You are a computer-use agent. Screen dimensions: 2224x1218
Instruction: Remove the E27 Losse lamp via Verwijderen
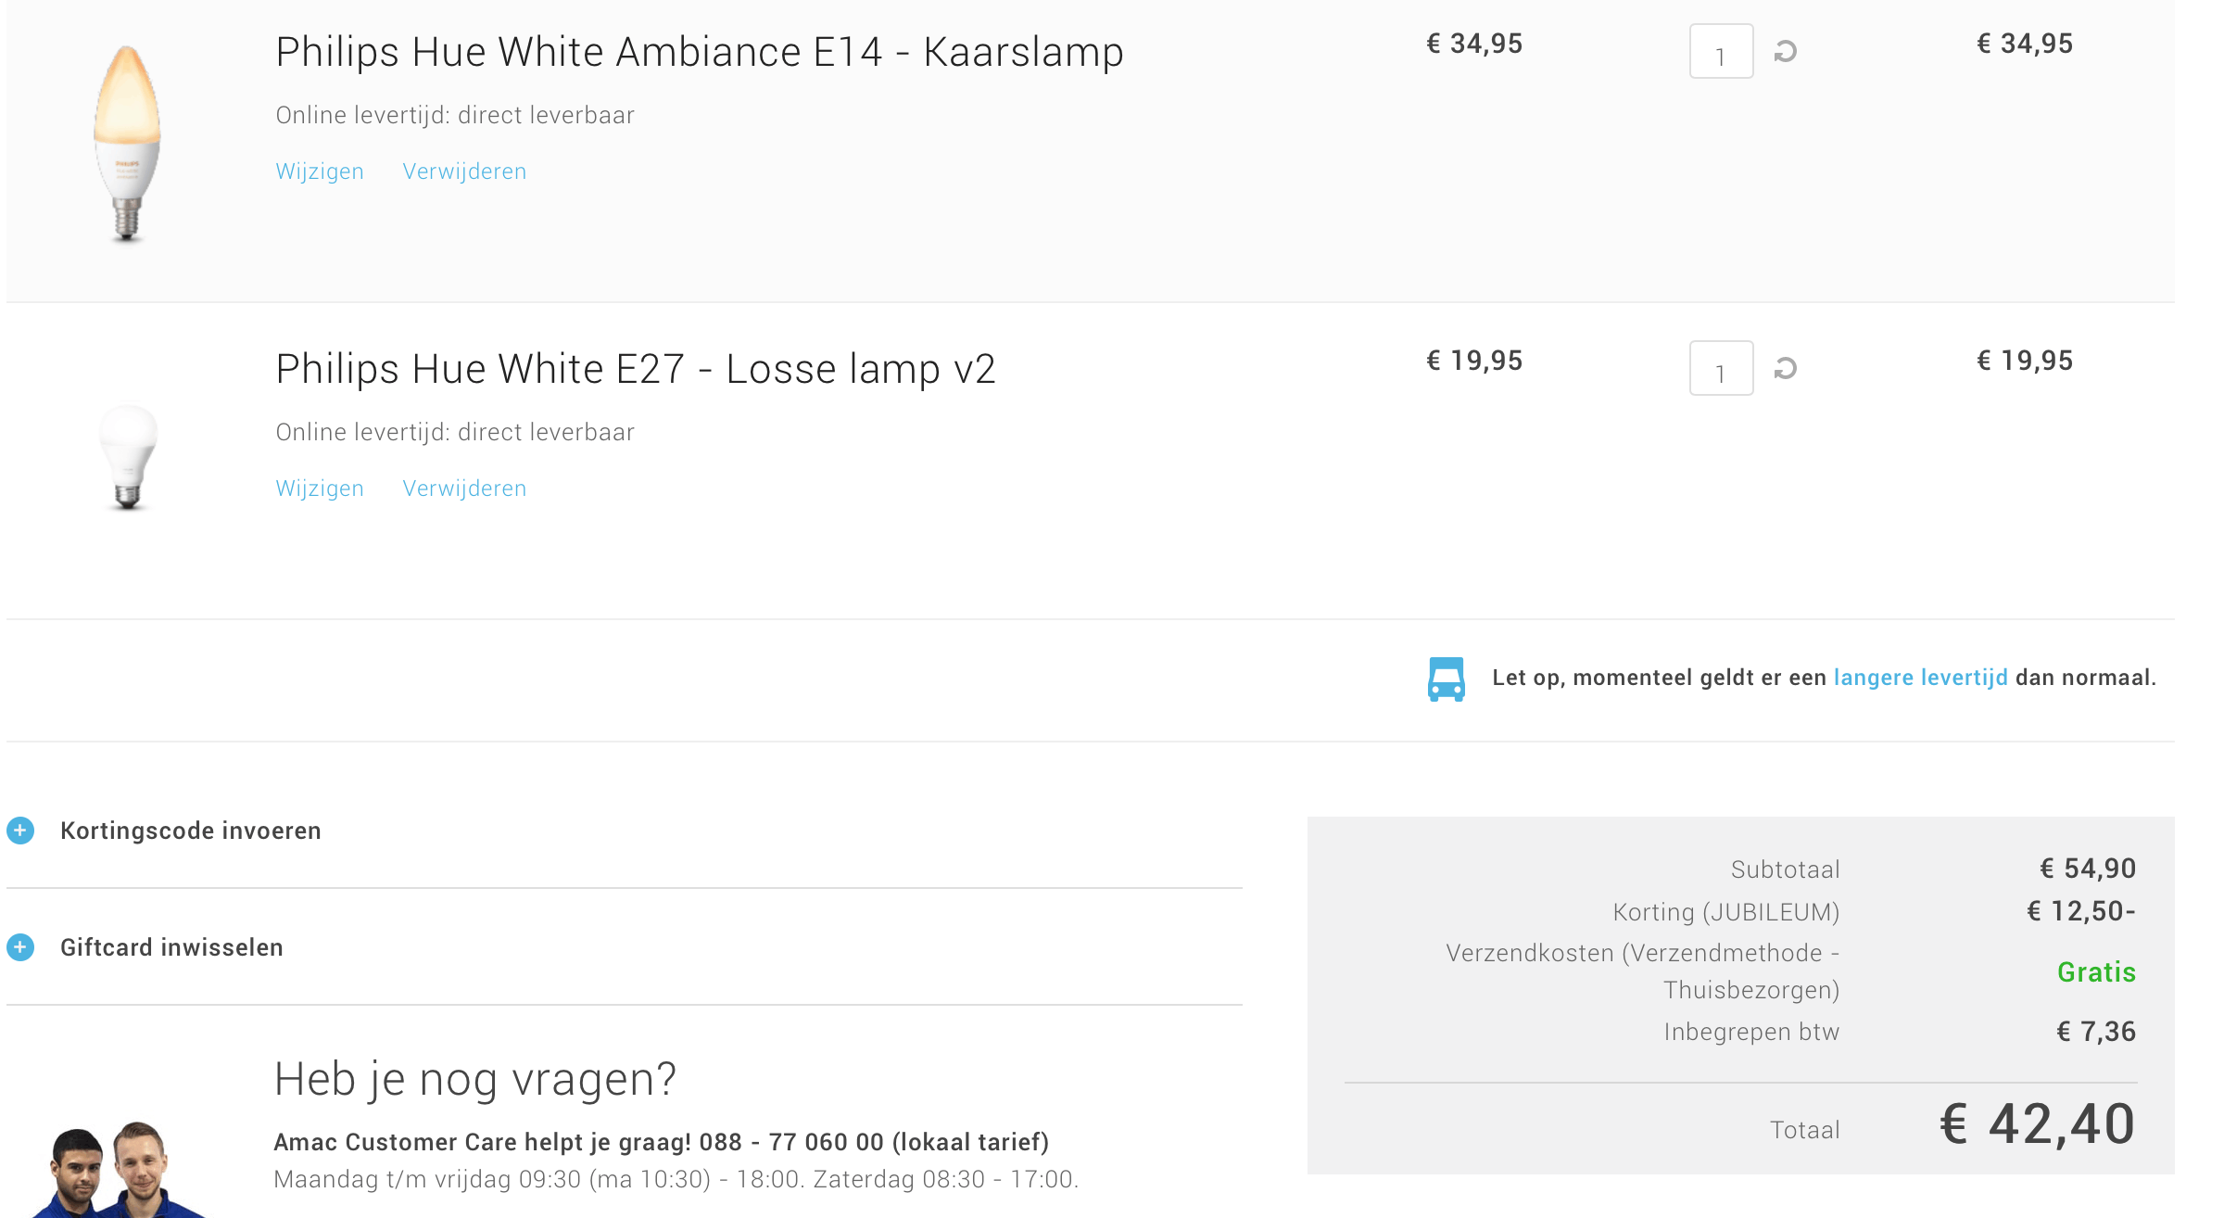click(464, 488)
